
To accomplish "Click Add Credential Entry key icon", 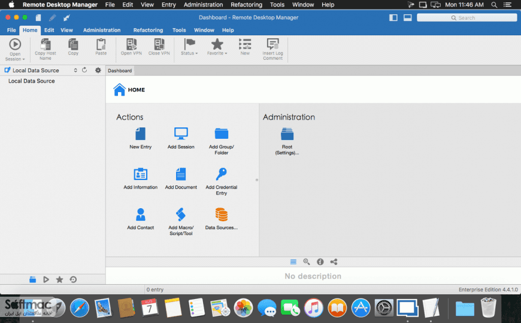I will coord(222,173).
